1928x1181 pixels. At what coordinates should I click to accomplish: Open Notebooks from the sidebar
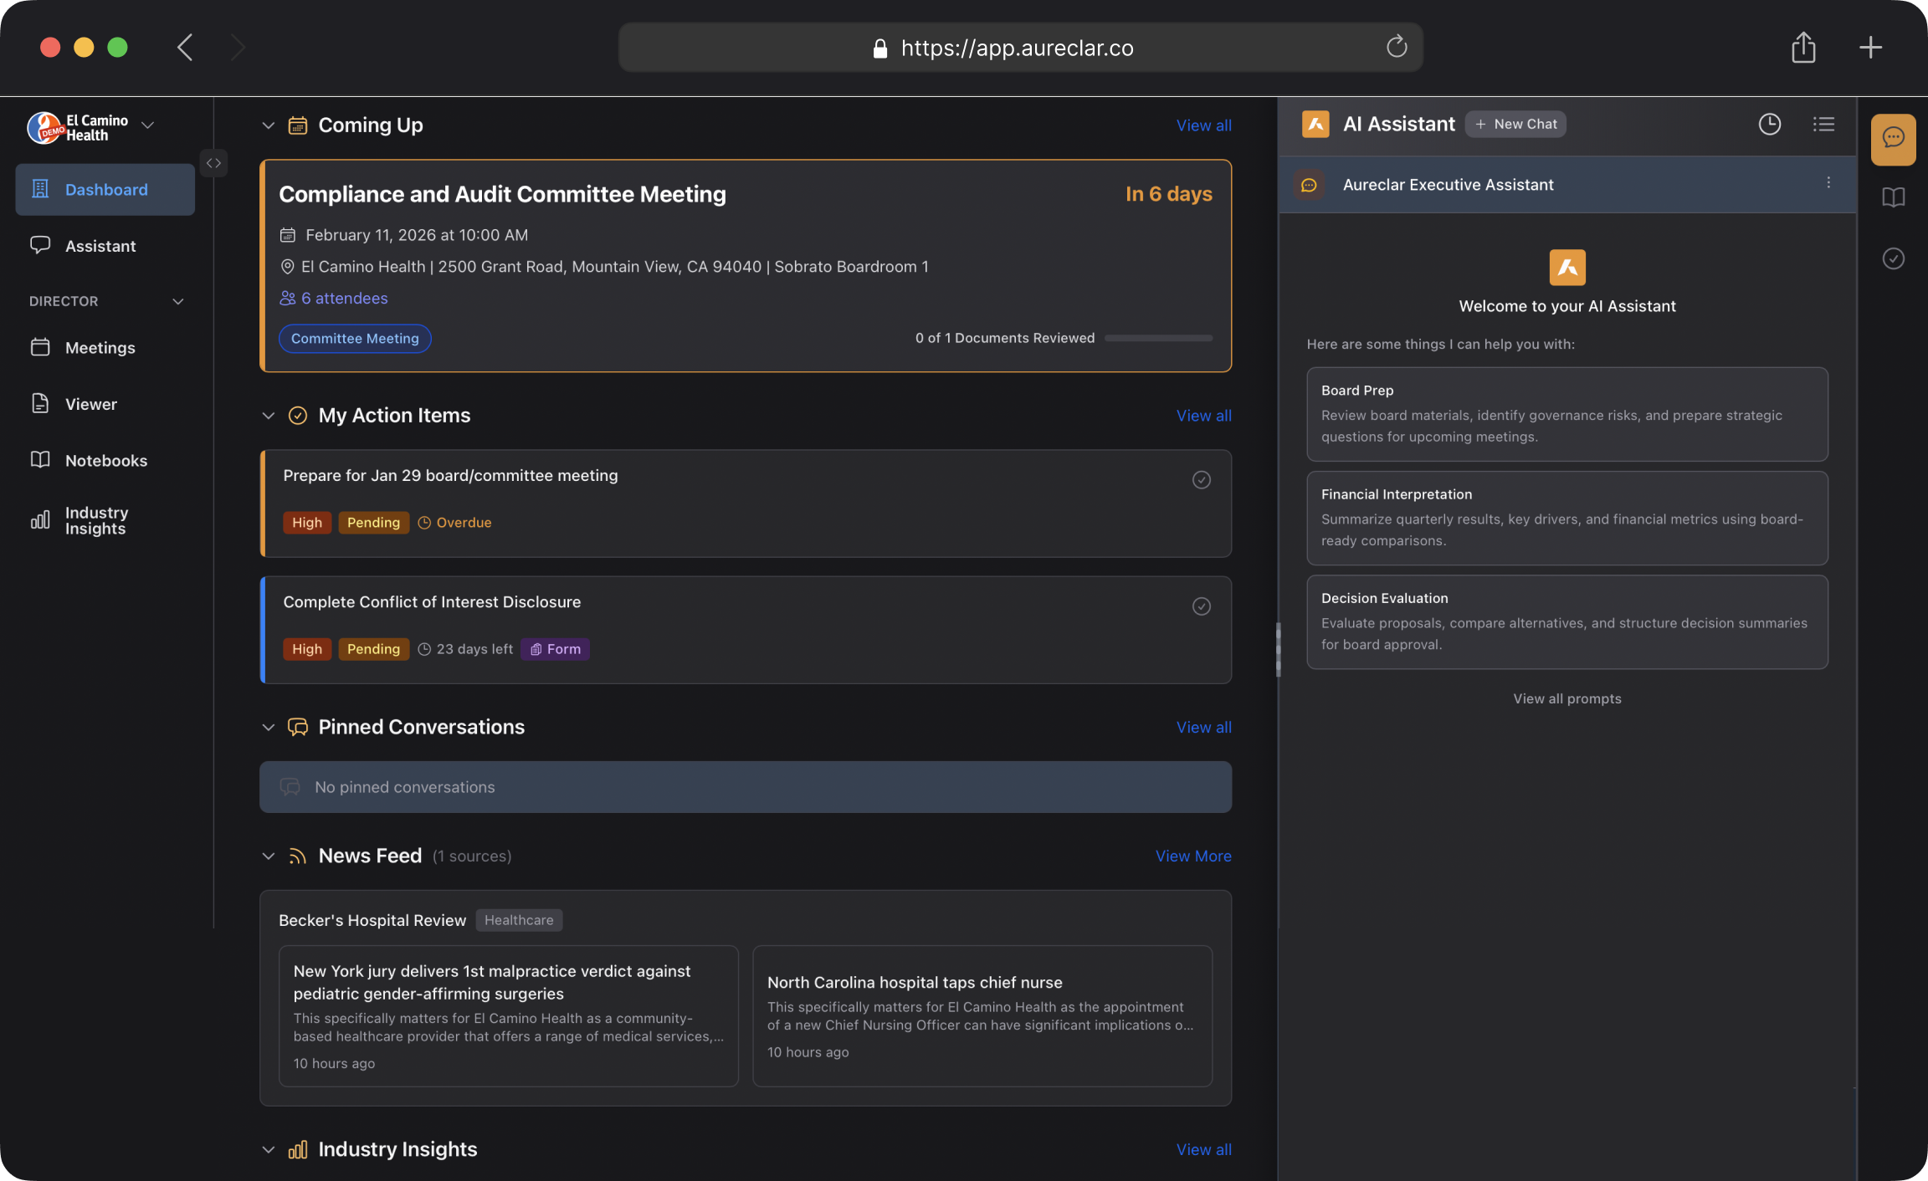point(106,460)
